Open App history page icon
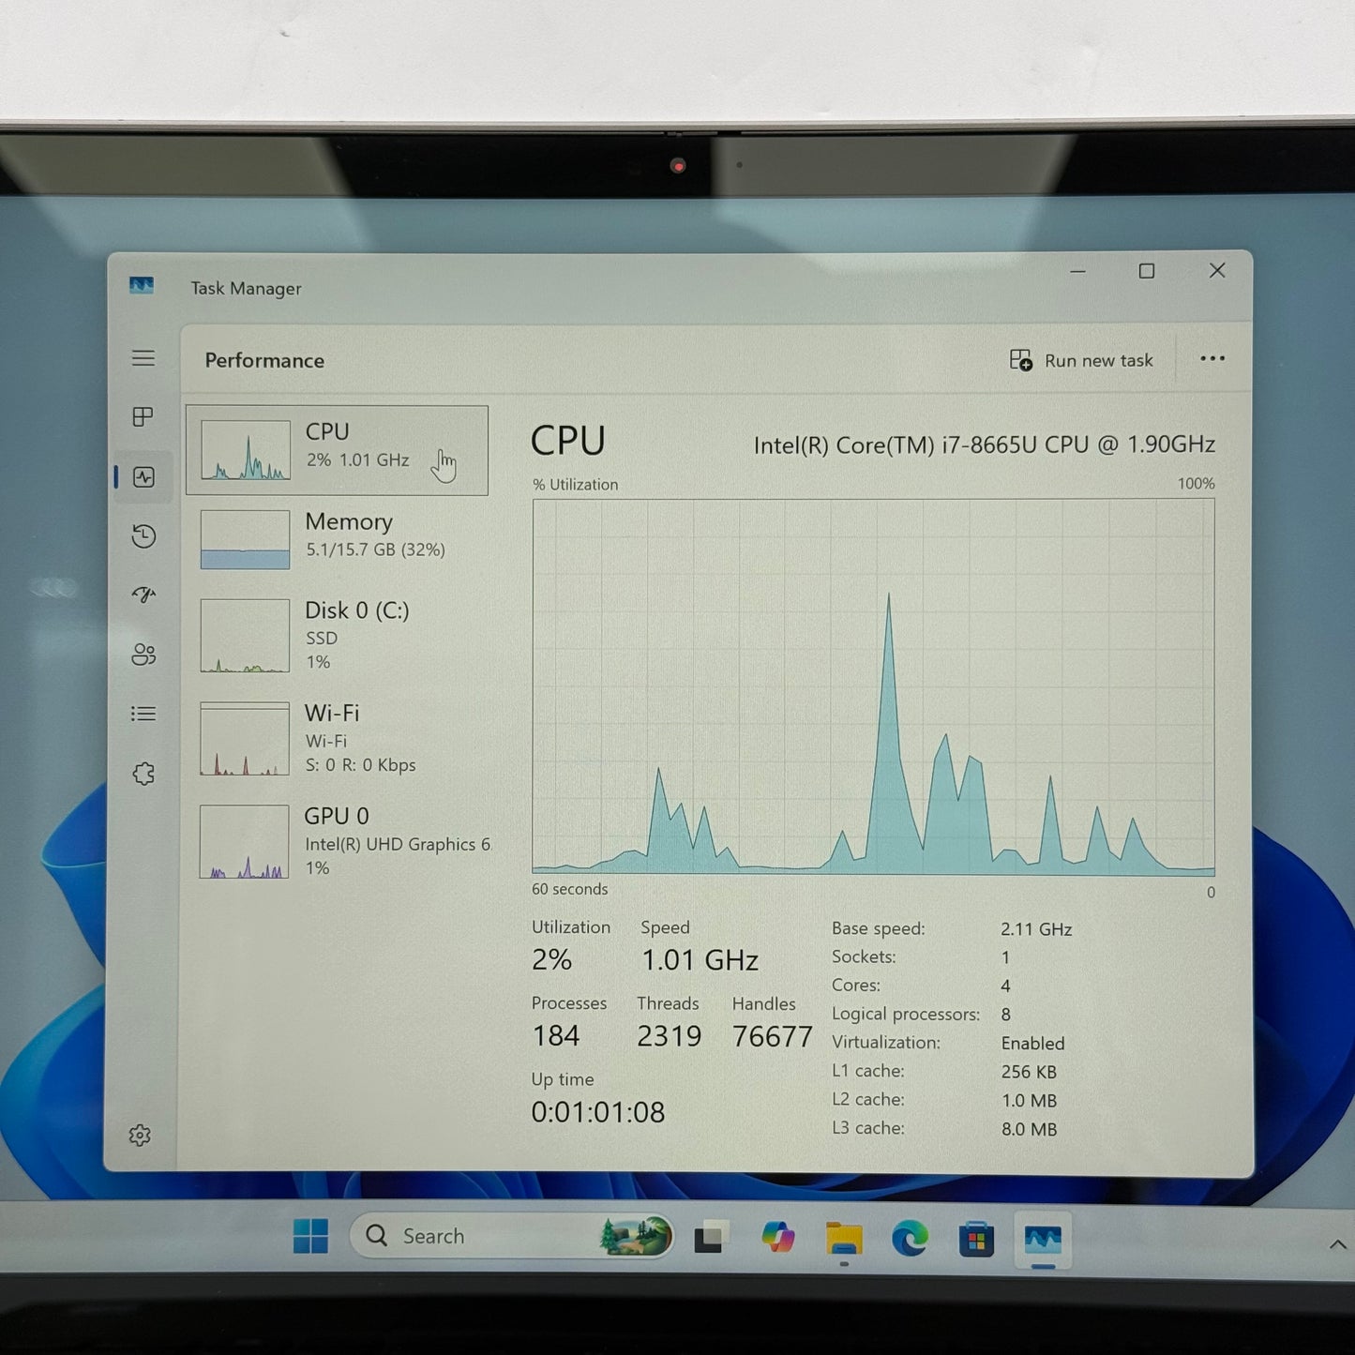 coord(143,536)
